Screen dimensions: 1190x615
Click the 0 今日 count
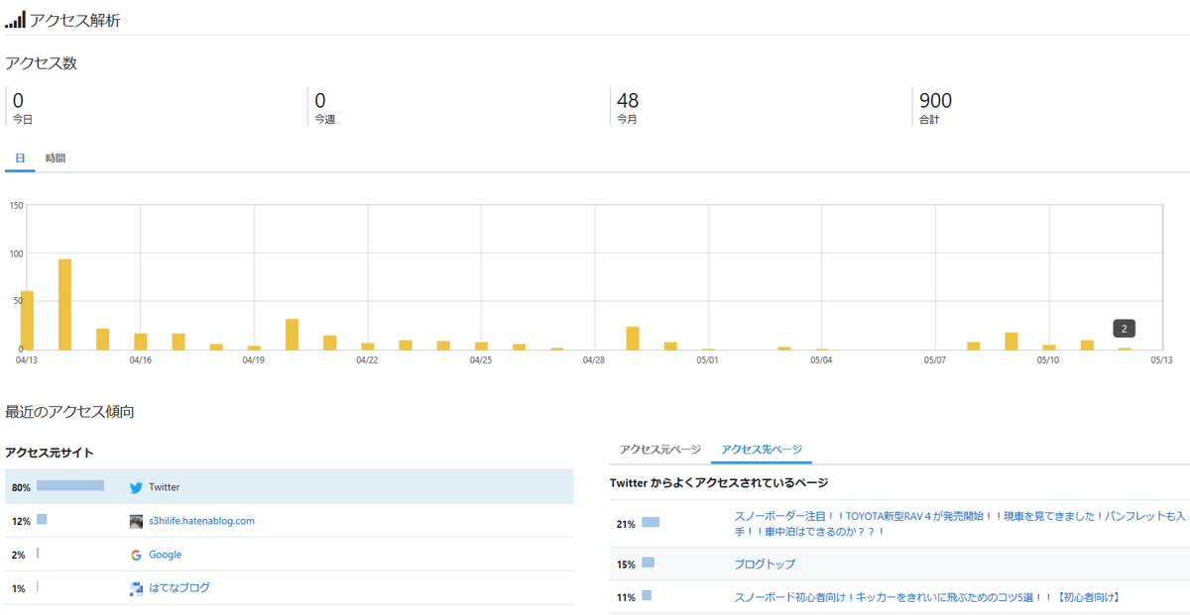point(18,100)
